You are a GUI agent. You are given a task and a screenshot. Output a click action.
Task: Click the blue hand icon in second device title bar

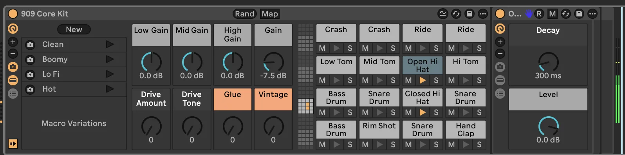tap(529, 14)
